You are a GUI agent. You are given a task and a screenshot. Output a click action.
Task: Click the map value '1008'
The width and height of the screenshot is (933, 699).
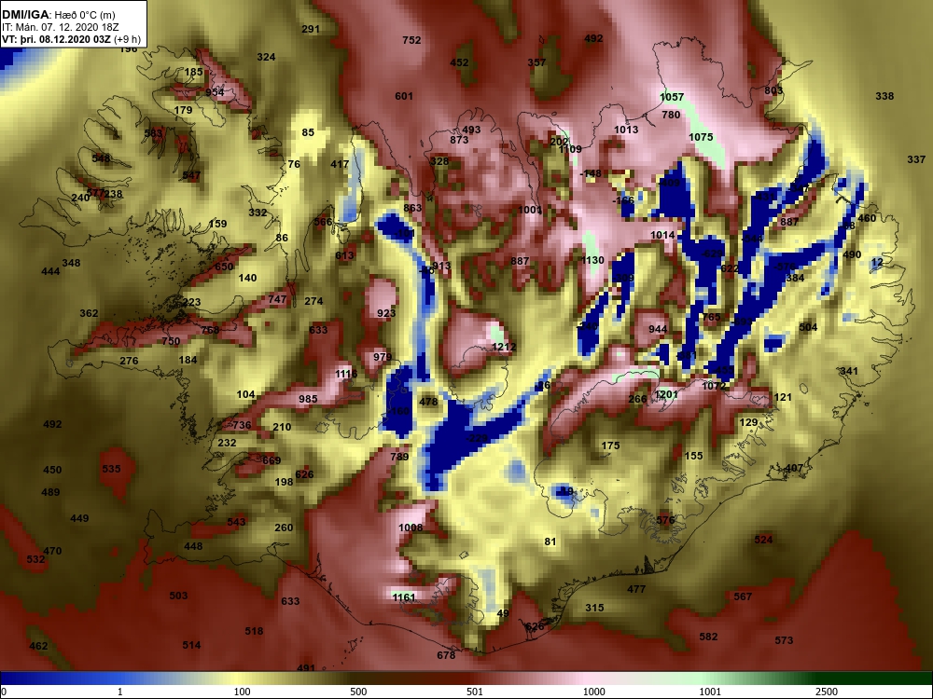(x=411, y=528)
